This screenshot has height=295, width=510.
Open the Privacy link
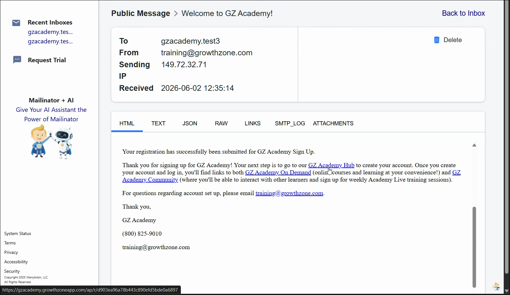pyautogui.click(x=11, y=252)
